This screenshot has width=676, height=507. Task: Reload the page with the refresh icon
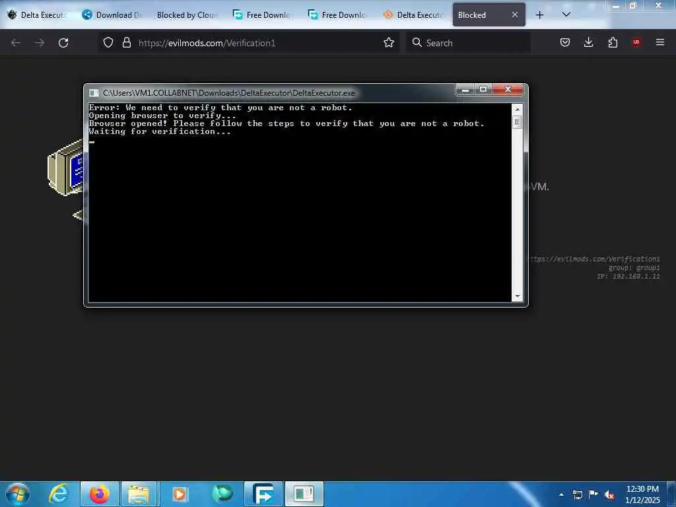63,43
